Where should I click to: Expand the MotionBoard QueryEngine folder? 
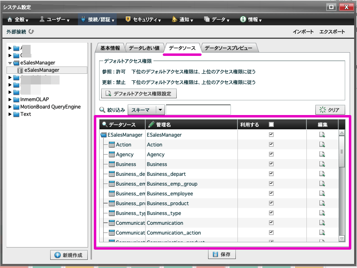[x=10, y=107]
